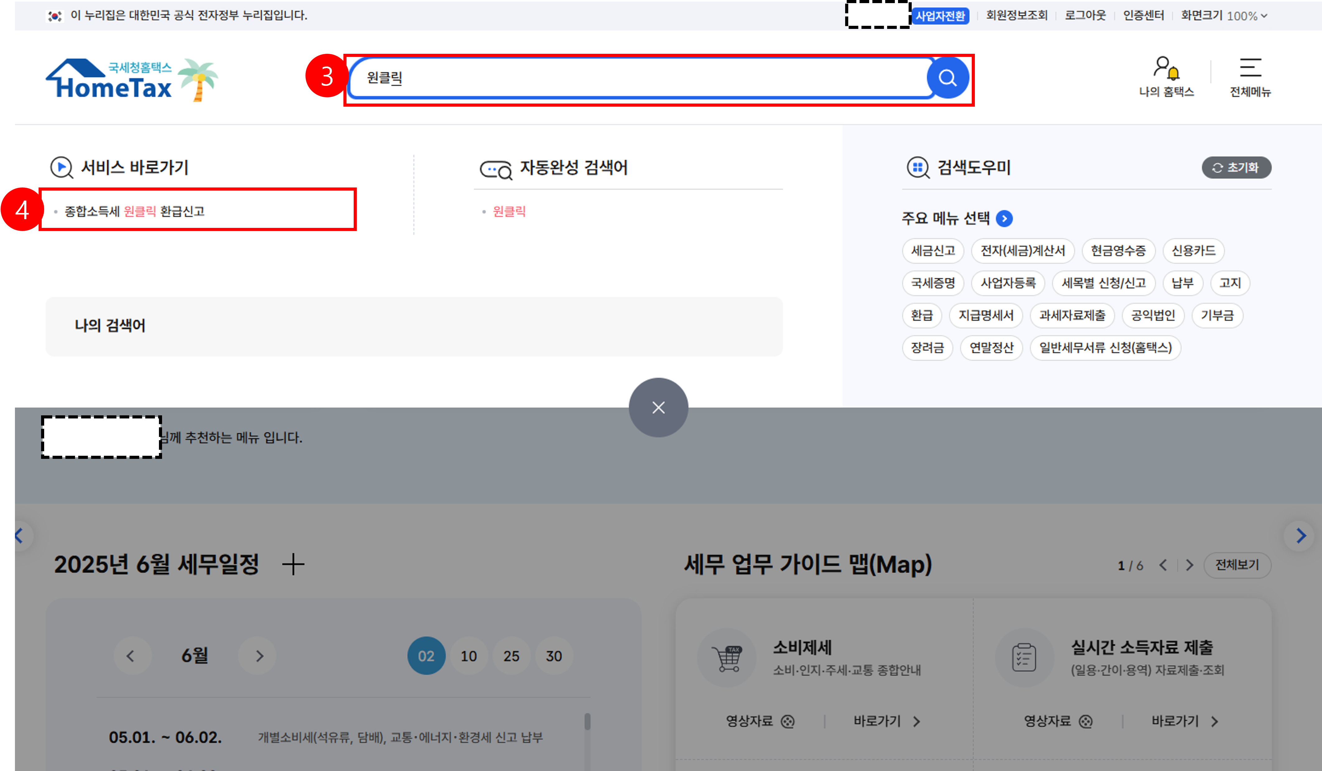
Task: Select date 10 in the tax schedule
Action: (468, 656)
